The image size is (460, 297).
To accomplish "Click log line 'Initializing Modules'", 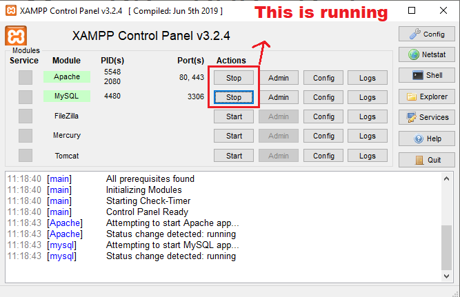I will click(x=143, y=190).
